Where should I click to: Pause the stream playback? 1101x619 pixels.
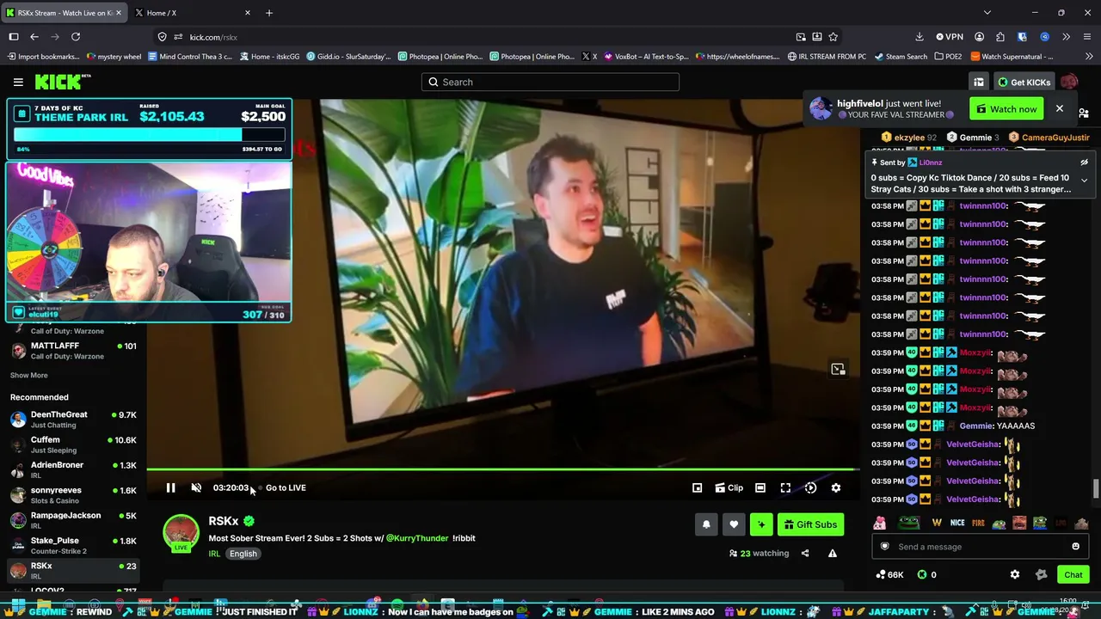click(x=170, y=487)
